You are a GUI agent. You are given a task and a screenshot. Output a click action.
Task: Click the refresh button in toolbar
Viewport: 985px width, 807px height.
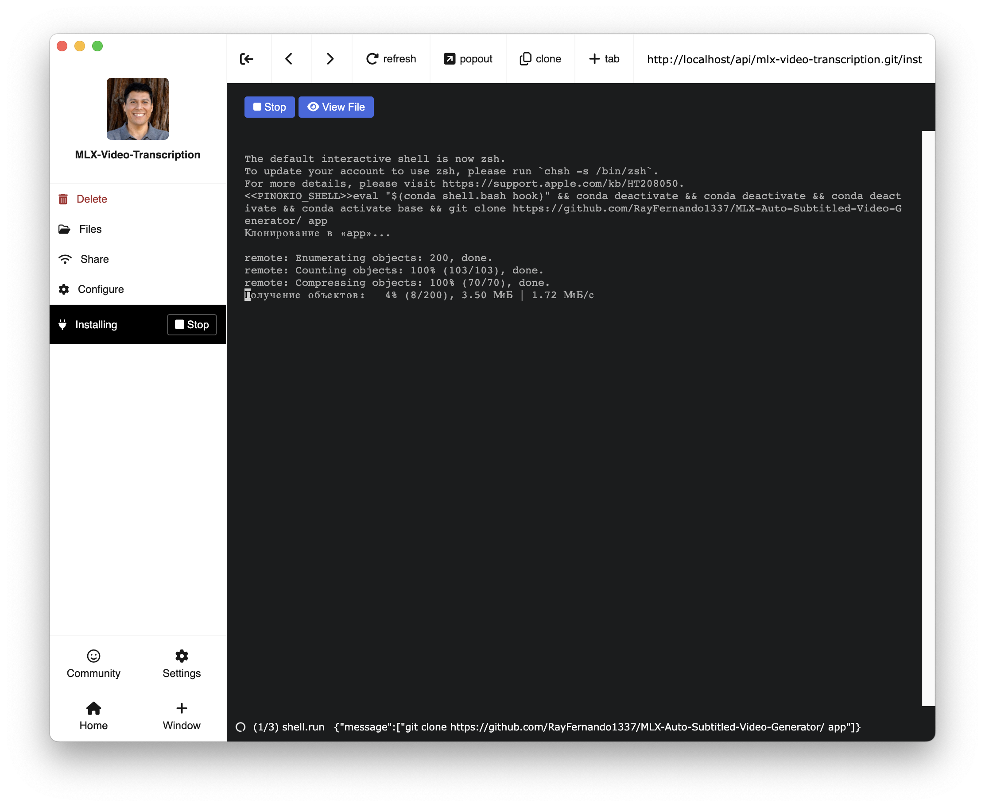(x=392, y=59)
